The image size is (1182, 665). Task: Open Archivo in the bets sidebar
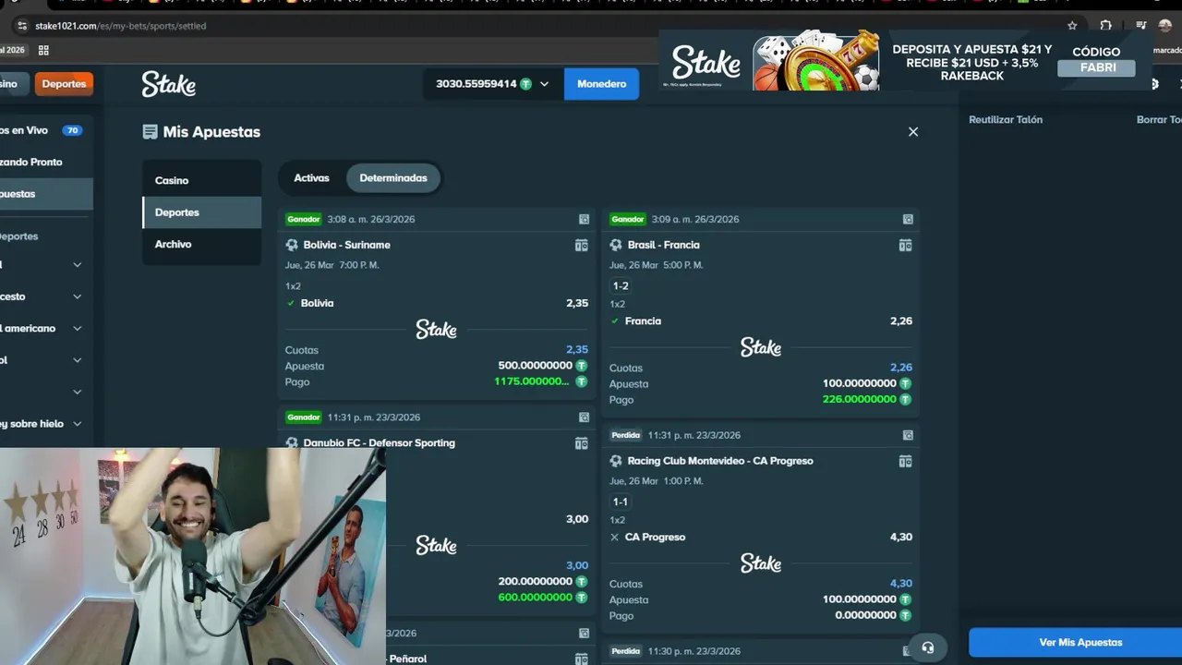(201, 244)
